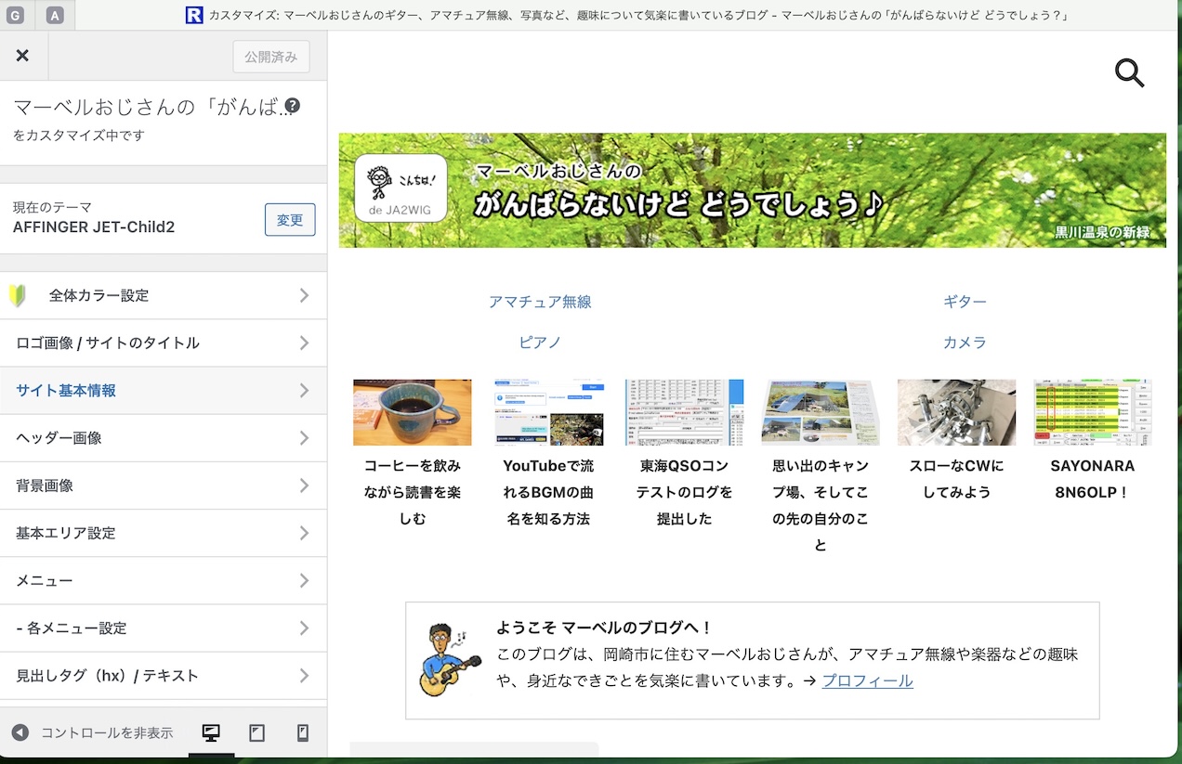Open the サイト基本情報 panel
1182x764 pixels.
point(163,391)
